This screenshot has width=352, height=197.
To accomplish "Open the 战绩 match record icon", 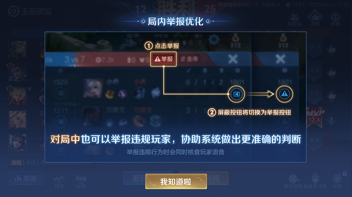I will point(59,182).
